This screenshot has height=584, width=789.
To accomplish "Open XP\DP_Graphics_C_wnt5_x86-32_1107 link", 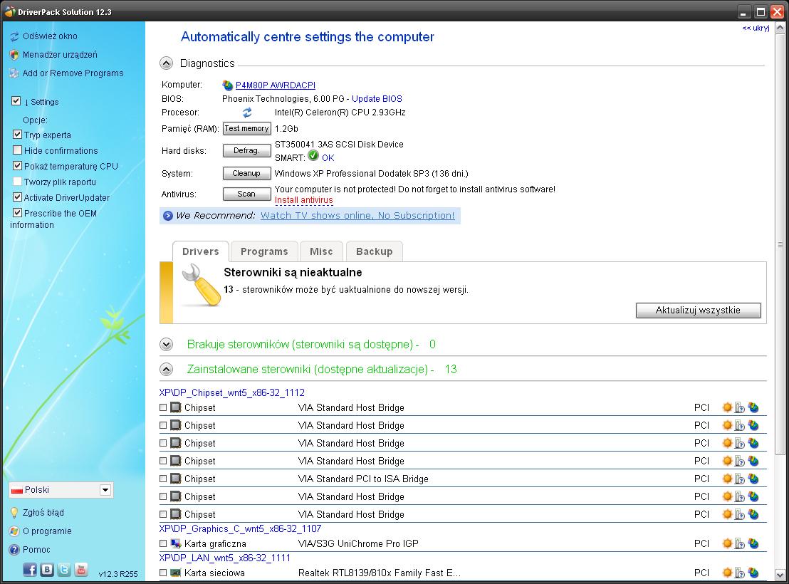I will pos(240,528).
